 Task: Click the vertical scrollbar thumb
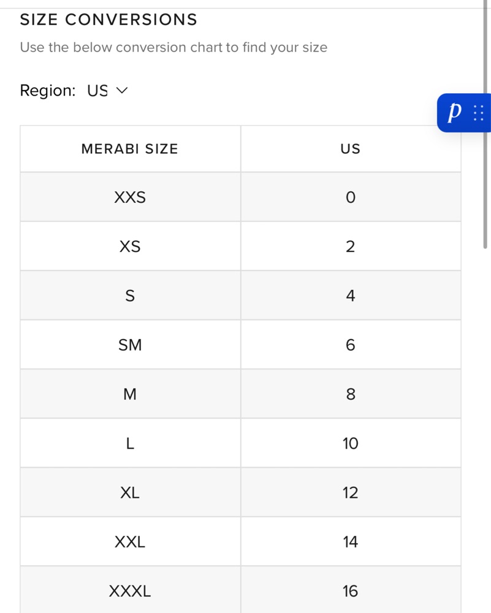pos(485,124)
